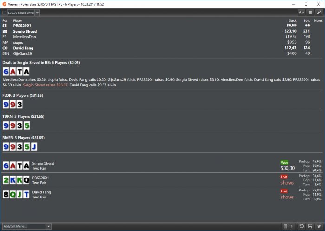
Task: Click the TURN: 3 Players heading
Action: tap(23, 117)
